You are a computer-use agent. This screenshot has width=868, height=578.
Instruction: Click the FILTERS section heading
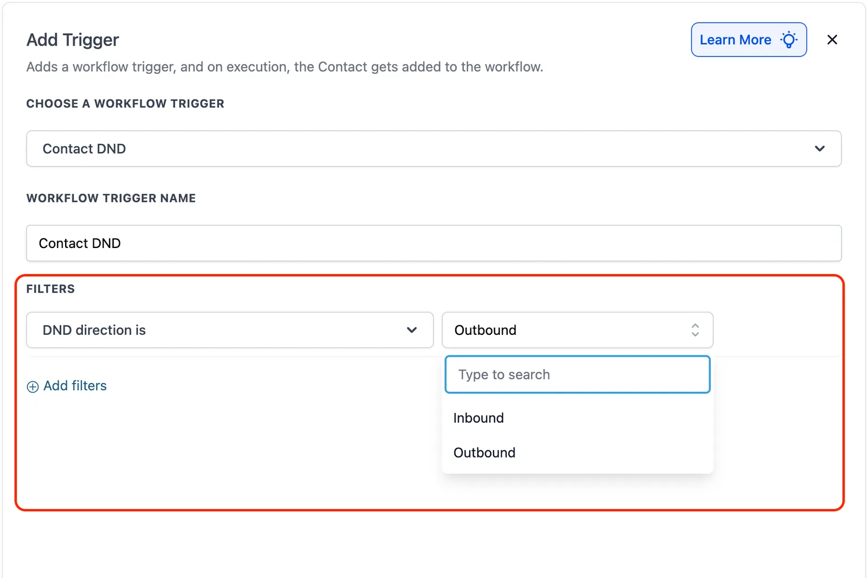50,289
